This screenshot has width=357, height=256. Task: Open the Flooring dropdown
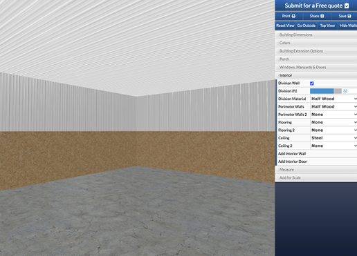click(333, 122)
